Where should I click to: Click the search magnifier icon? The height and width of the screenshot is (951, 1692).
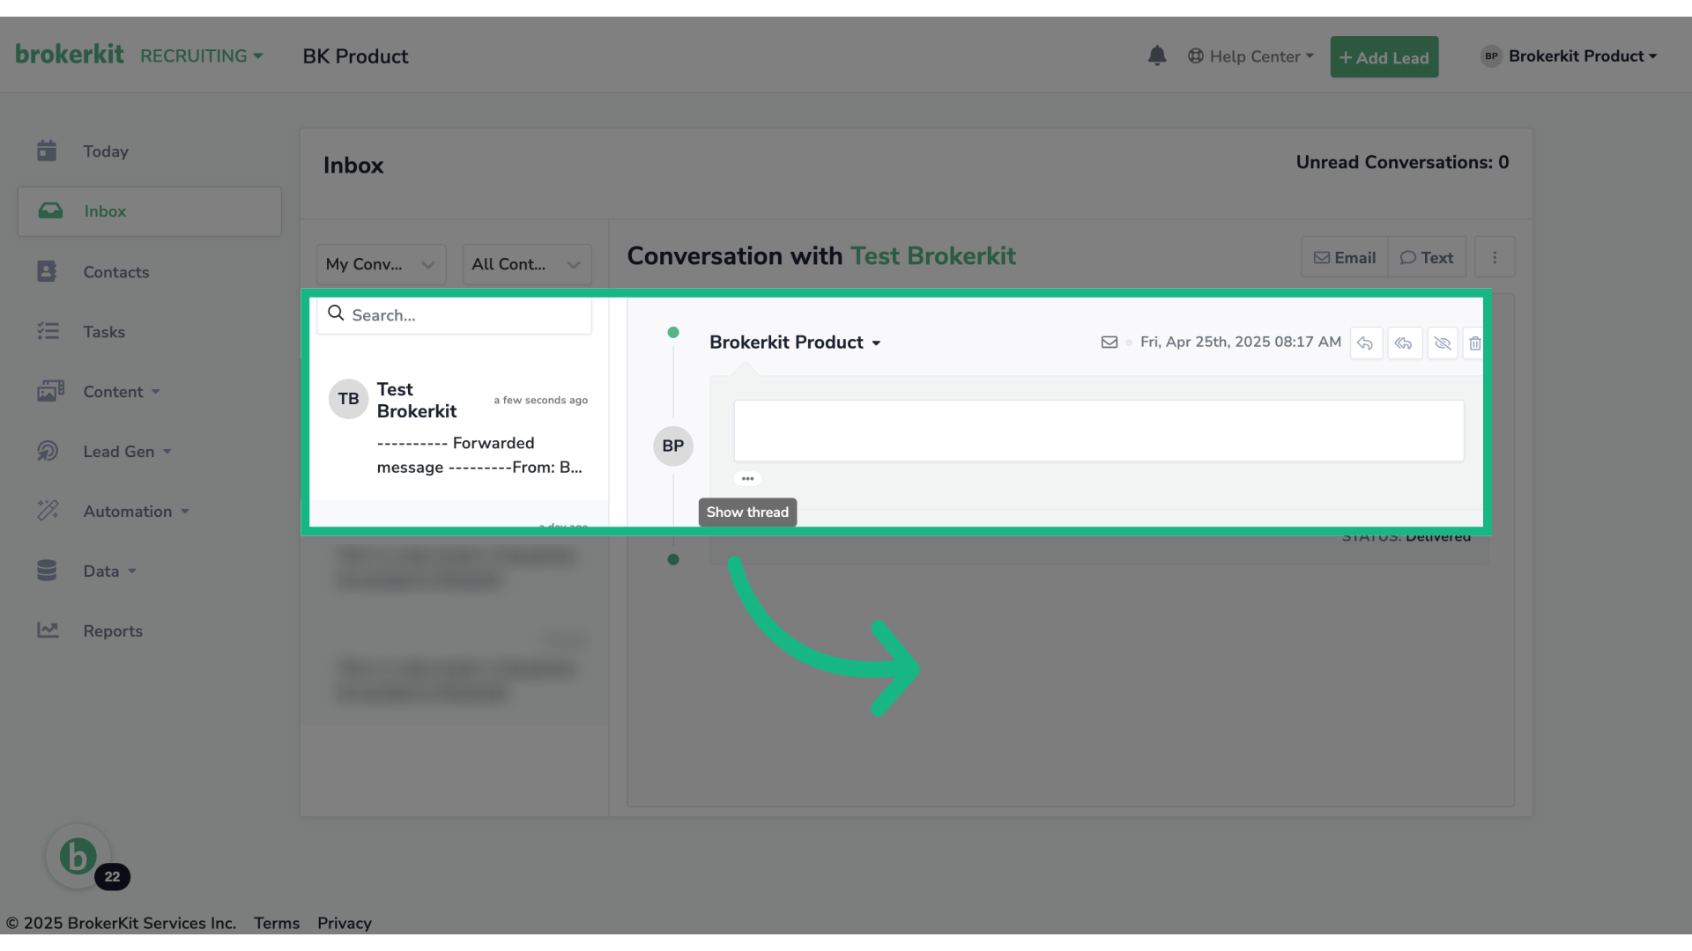coord(336,313)
